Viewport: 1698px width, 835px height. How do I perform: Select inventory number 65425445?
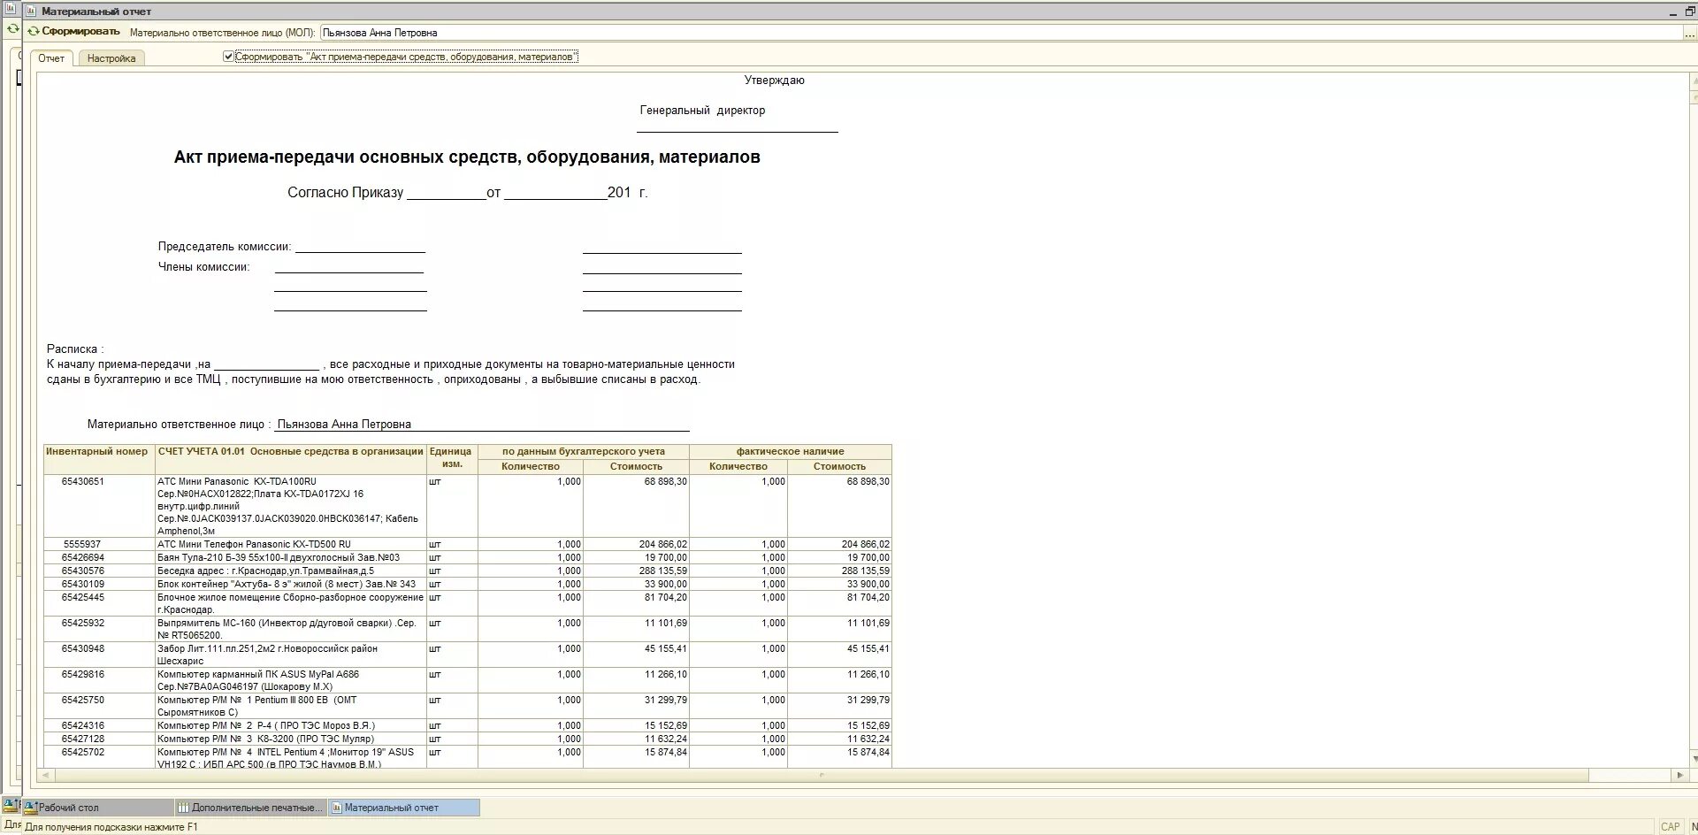pyautogui.click(x=83, y=598)
